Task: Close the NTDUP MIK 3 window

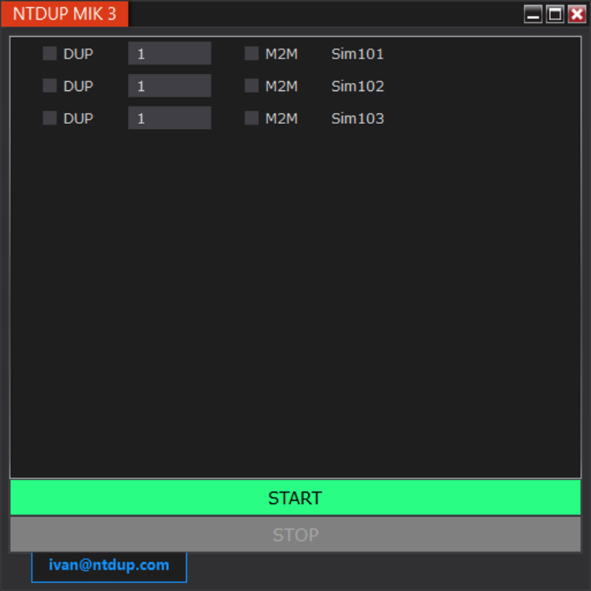Action: [x=577, y=14]
